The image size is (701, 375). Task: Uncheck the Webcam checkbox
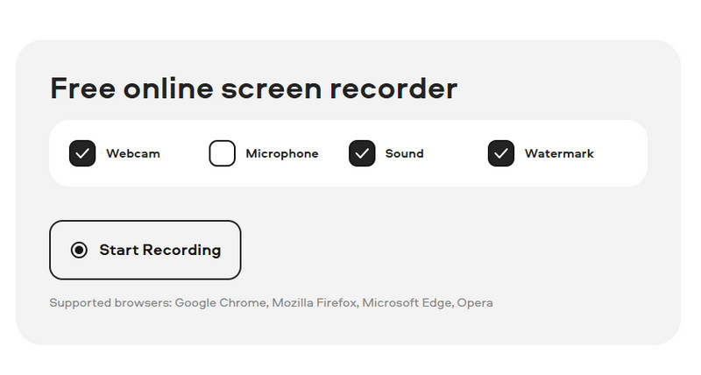(82, 153)
